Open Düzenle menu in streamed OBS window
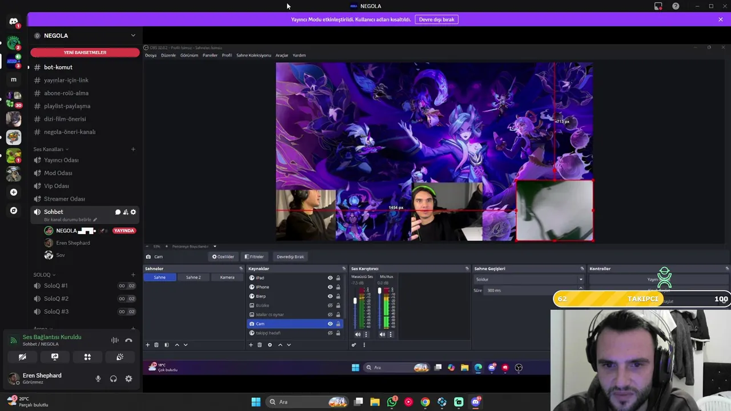731x411 pixels. [x=168, y=55]
